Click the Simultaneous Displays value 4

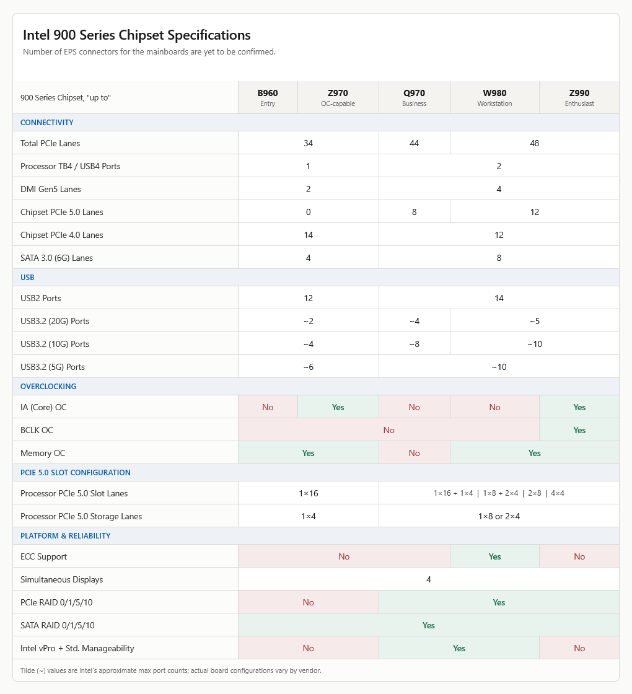(428, 580)
